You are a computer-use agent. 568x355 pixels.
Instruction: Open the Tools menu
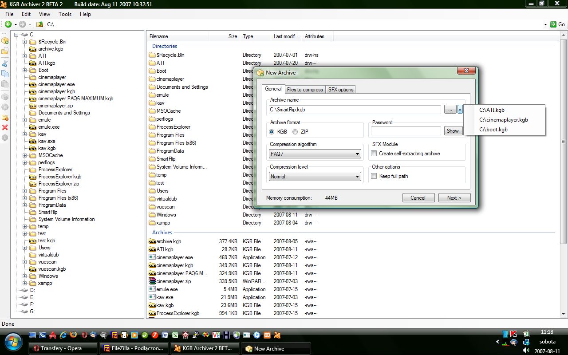click(x=65, y=14)
